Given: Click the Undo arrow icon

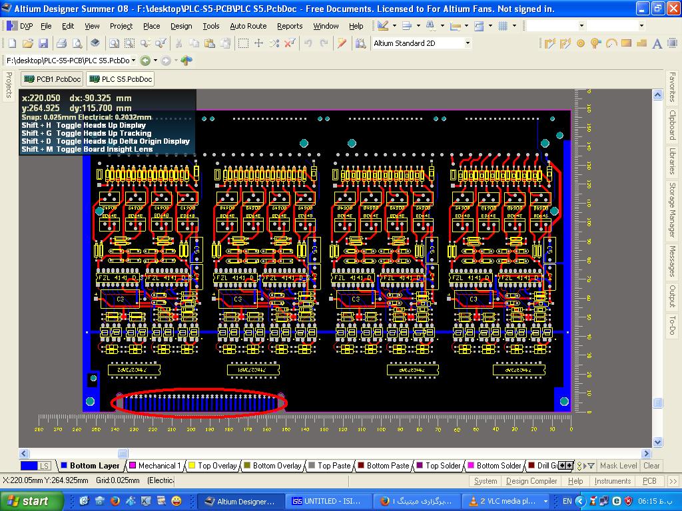Looking at the screenshot, I should point(308,43).
